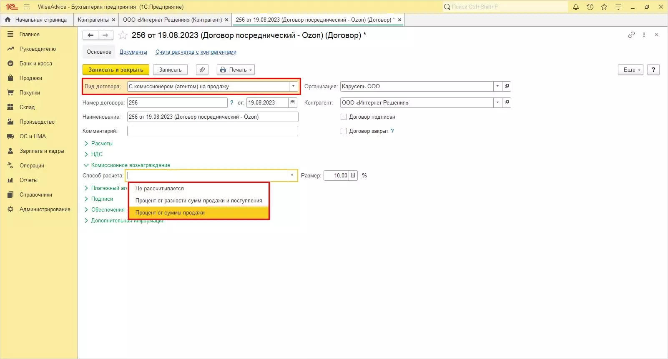Viewport: 668px width, 359px height.
Task: Select the Основное form tab
Action: [x=99, y=52]
